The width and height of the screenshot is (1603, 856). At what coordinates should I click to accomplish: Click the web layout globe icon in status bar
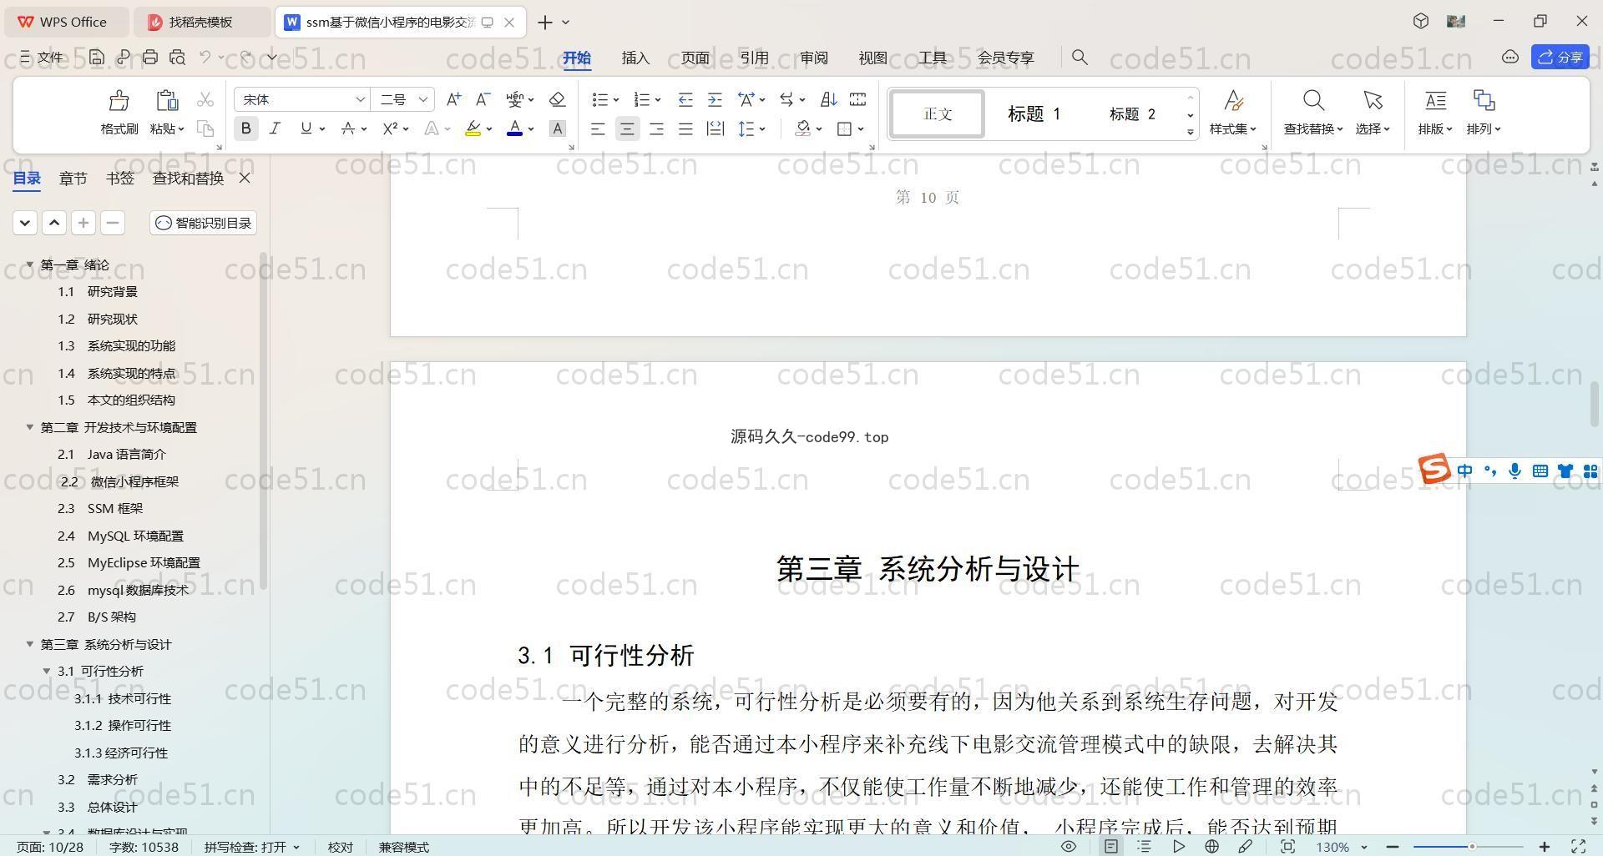1211,847
